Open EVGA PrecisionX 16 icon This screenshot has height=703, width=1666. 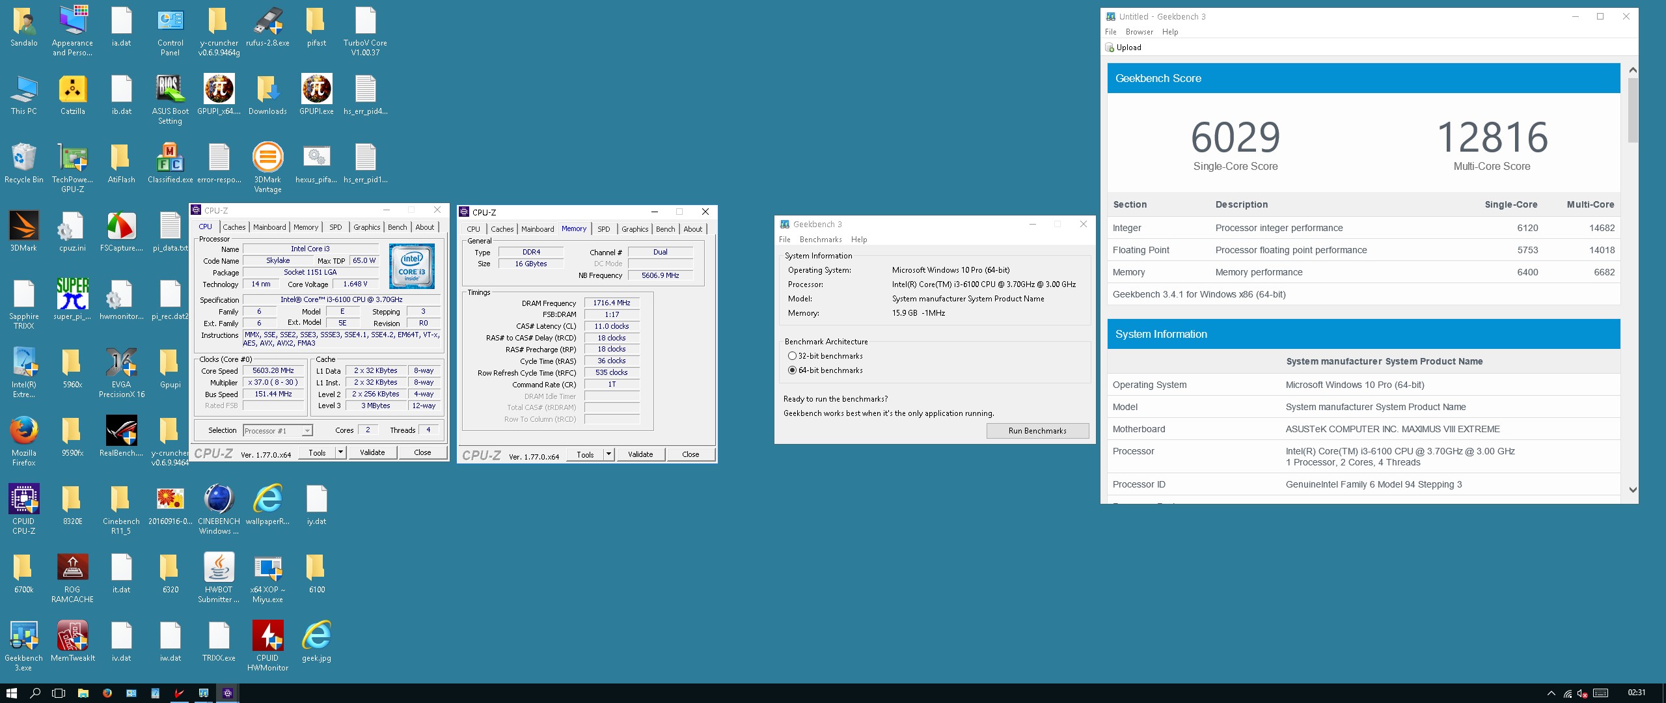click(x=121, y=373)
